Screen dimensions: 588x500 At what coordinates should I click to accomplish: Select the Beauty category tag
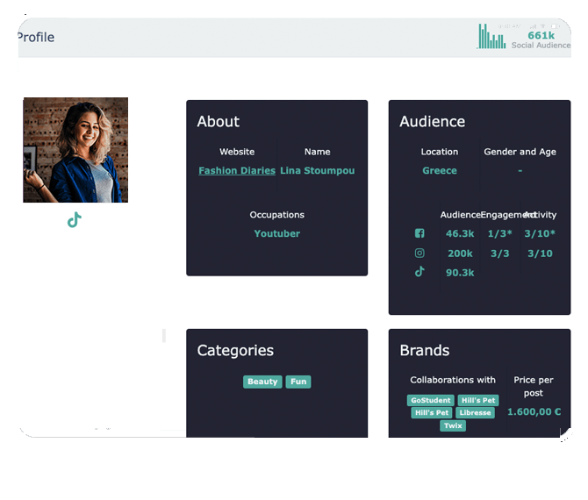click(262, 382)
